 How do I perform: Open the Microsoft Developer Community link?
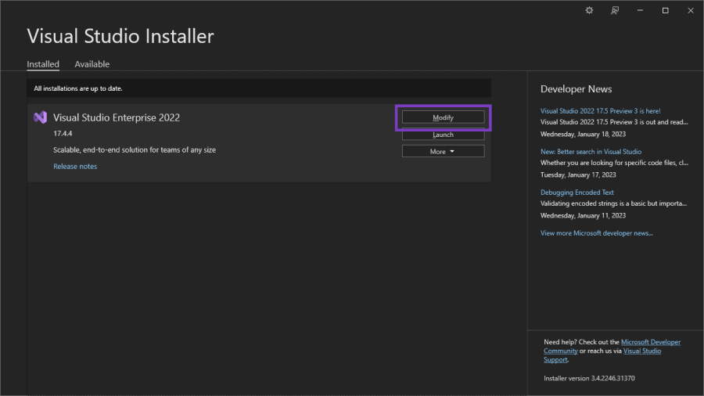coord(651,342)
